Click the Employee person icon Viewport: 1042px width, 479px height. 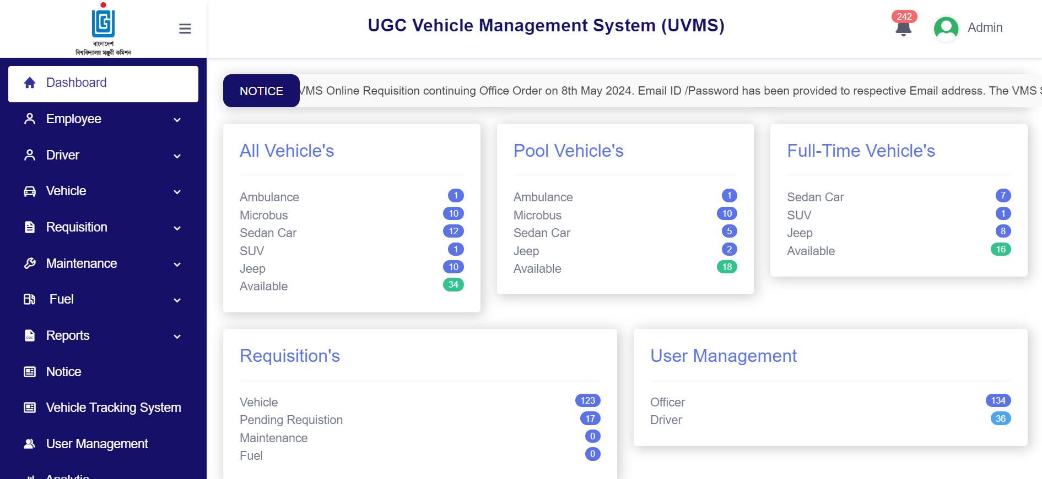[x=30, y=119]
